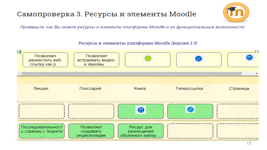This screenshot has width=267, height=150.
Task: Click placed card 'Позволяет создавать энциклопедии'
Action: pos(91,131)
